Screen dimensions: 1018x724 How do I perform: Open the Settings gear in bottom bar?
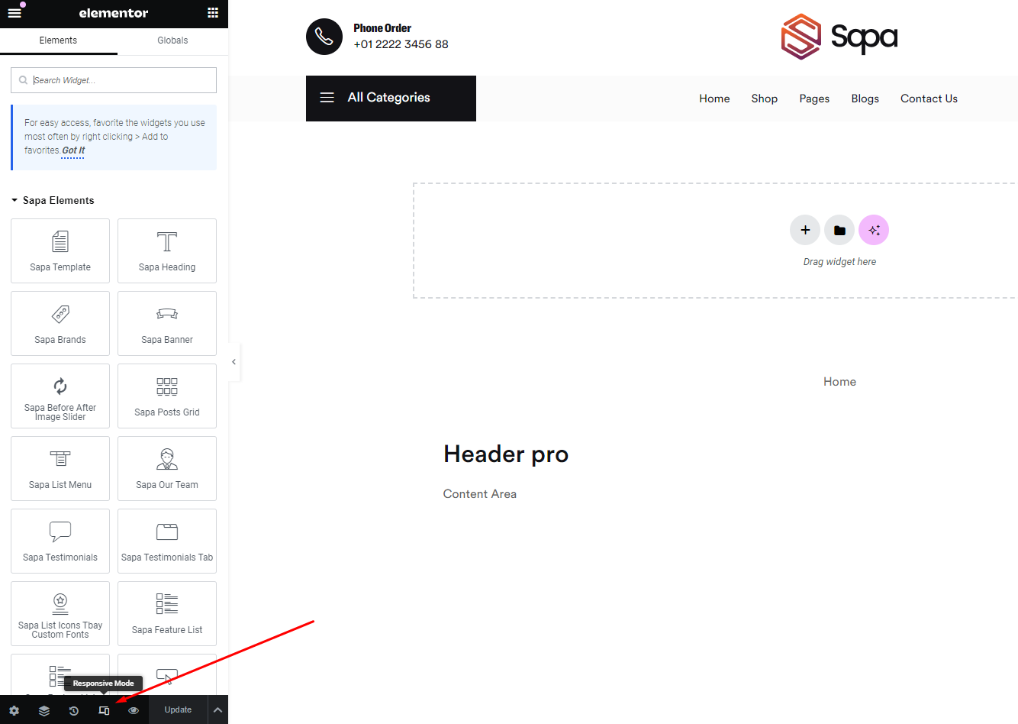point(14,710)
